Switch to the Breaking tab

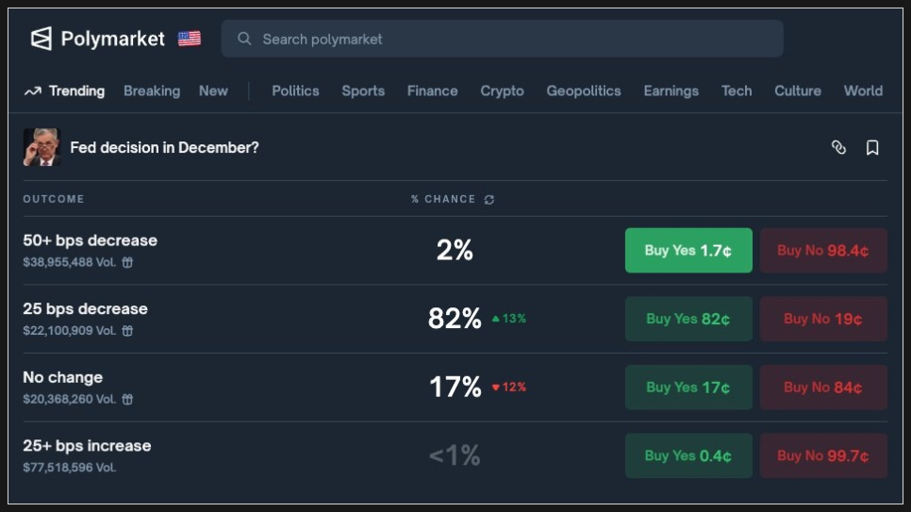coord(152,91)
